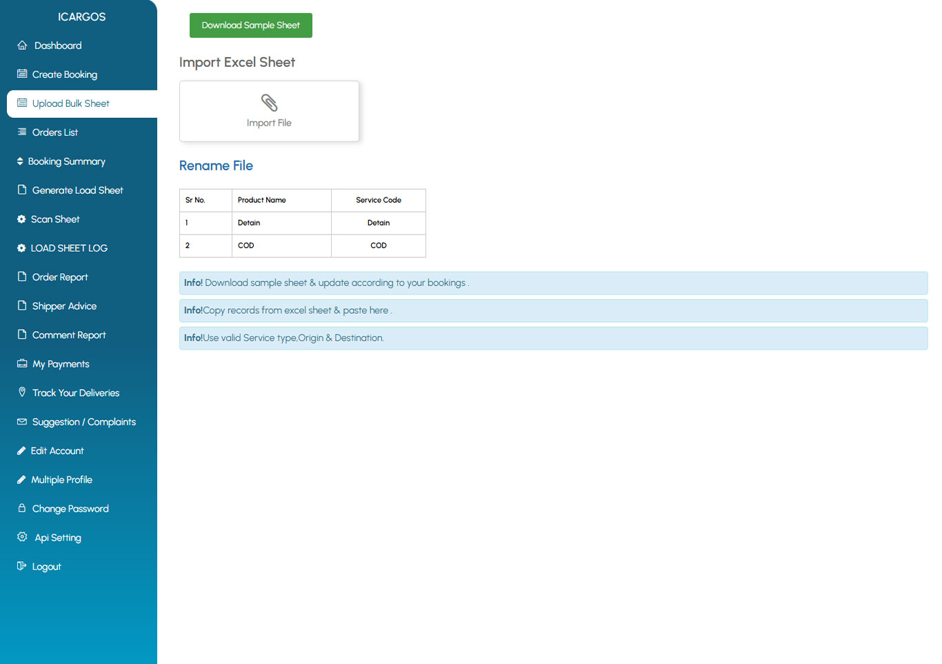Screen dimensions: 942x664
Task: Download the sample sheet
Action: tap(251, 26)
